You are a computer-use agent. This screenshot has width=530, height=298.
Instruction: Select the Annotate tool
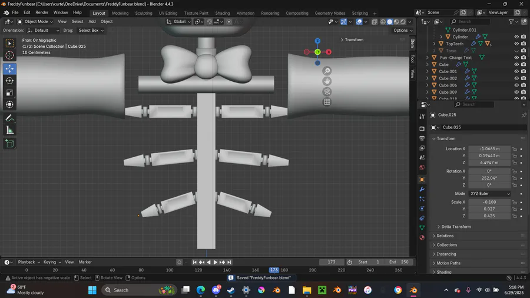tap(9, 118)
